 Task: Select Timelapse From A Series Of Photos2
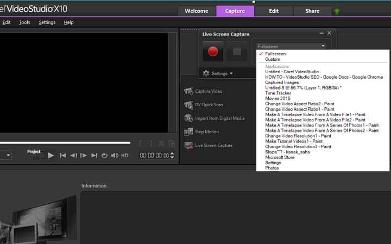[323, 131]
